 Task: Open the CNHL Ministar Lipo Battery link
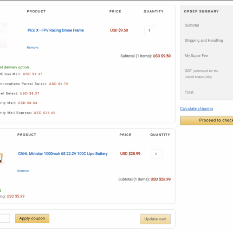[63, 154]
